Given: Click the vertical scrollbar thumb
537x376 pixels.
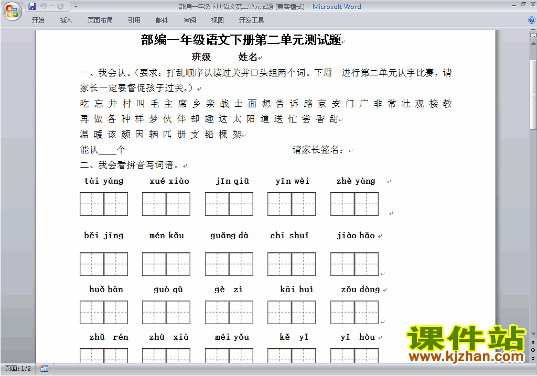Looking at the screenshot, I should point(533,95).
